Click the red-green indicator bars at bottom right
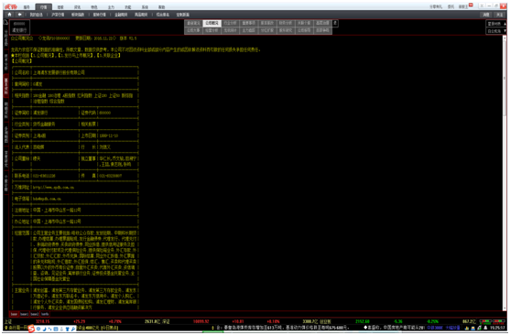510x335 pixels. click(x=492, y=321)
